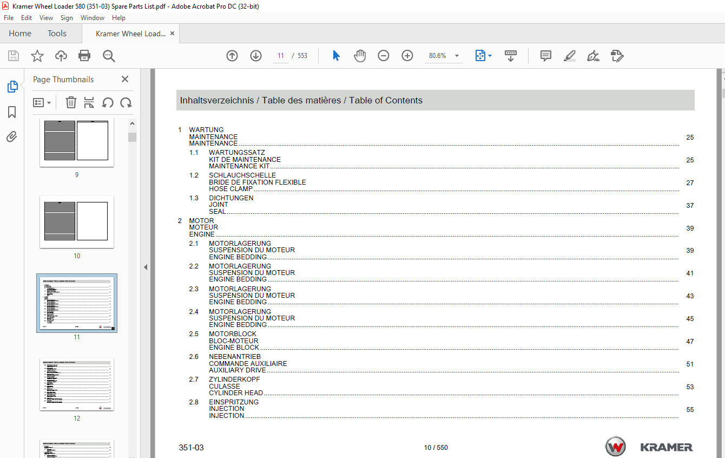Click the read mode keyboard icon
Image resolution: width=725 pixels, height=458 pixels.
pos(511,56)
